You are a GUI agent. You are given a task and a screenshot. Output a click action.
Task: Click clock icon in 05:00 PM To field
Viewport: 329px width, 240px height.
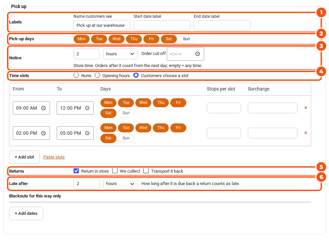87,133
